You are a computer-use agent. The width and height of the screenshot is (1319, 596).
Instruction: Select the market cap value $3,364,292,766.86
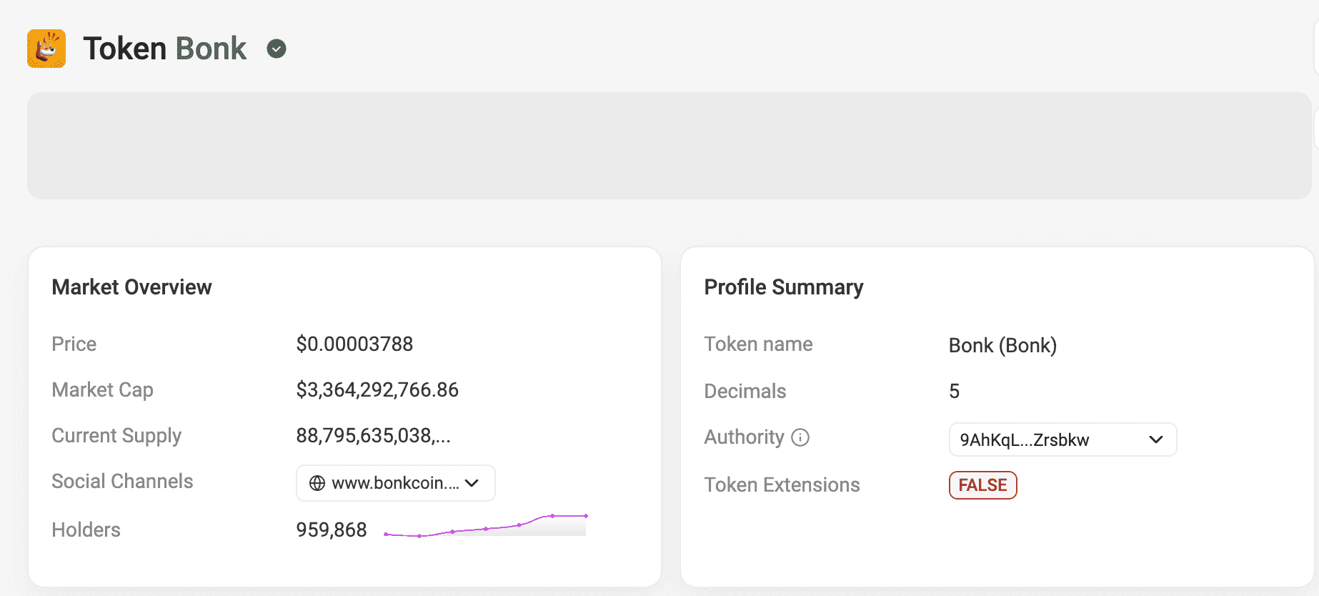click(x=377, y=390)
